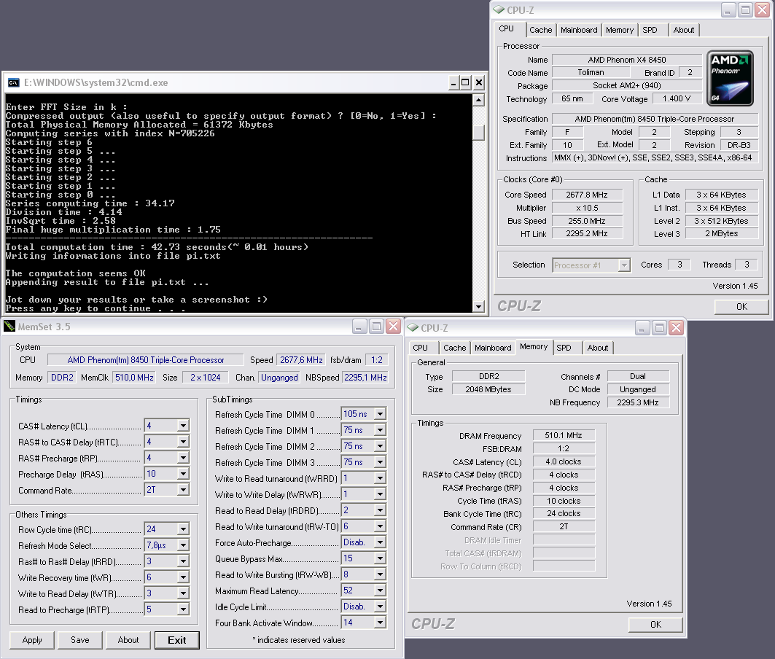Open RAS# Precharge (tRP) dropdown
This screenshot has width=775, height=659.
coord(184,458)
